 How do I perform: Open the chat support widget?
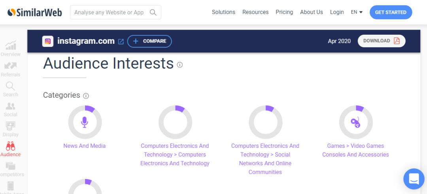pyautogui.click(x=414, y=179)
